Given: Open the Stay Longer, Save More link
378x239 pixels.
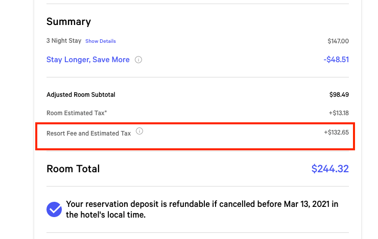Looking at the screenshot, I should pyautogui.click(x=88, y=60).
